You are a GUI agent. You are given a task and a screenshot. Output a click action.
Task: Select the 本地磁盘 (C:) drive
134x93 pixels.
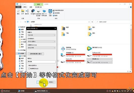pyautogui.click(x=73, y=54)
